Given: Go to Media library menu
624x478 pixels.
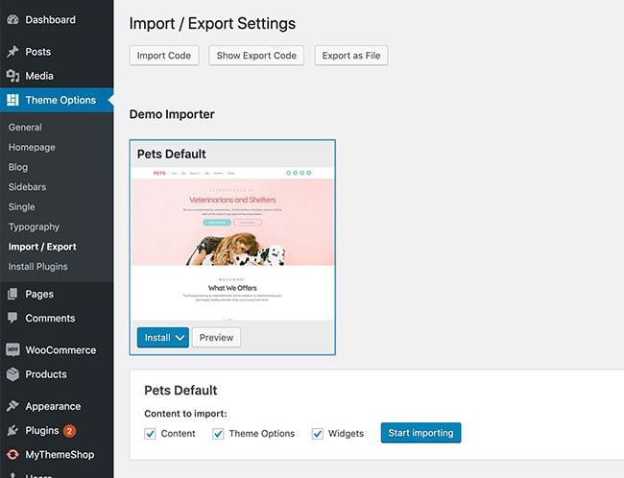Looking at the screenshot, I should pyautogui.click(x=39, y=76).
